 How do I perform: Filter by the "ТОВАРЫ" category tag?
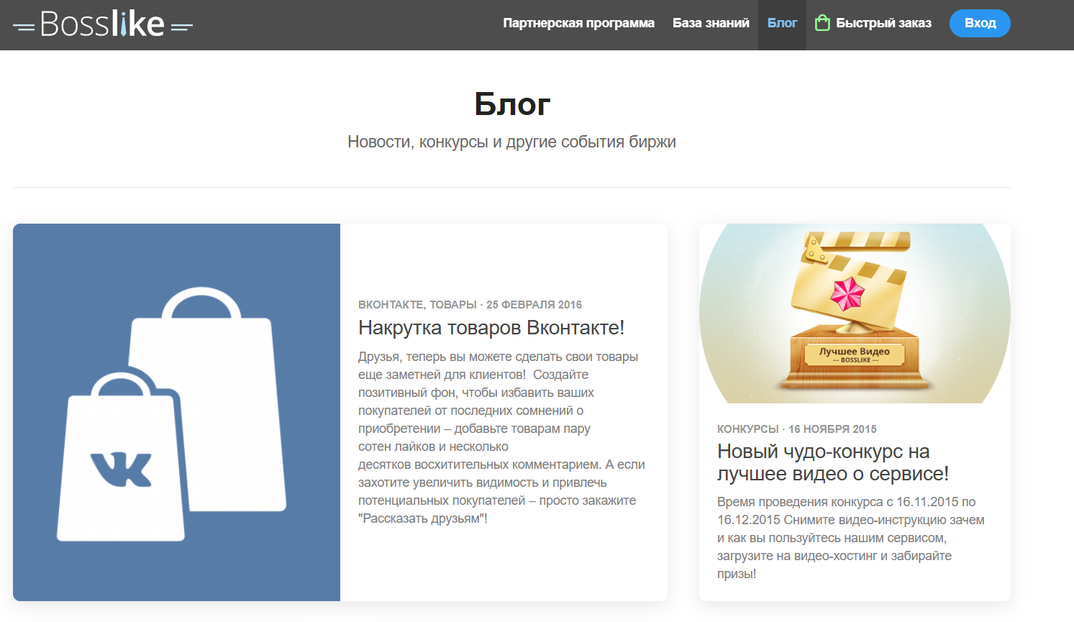pyautogui.click(x=453, y=305)
